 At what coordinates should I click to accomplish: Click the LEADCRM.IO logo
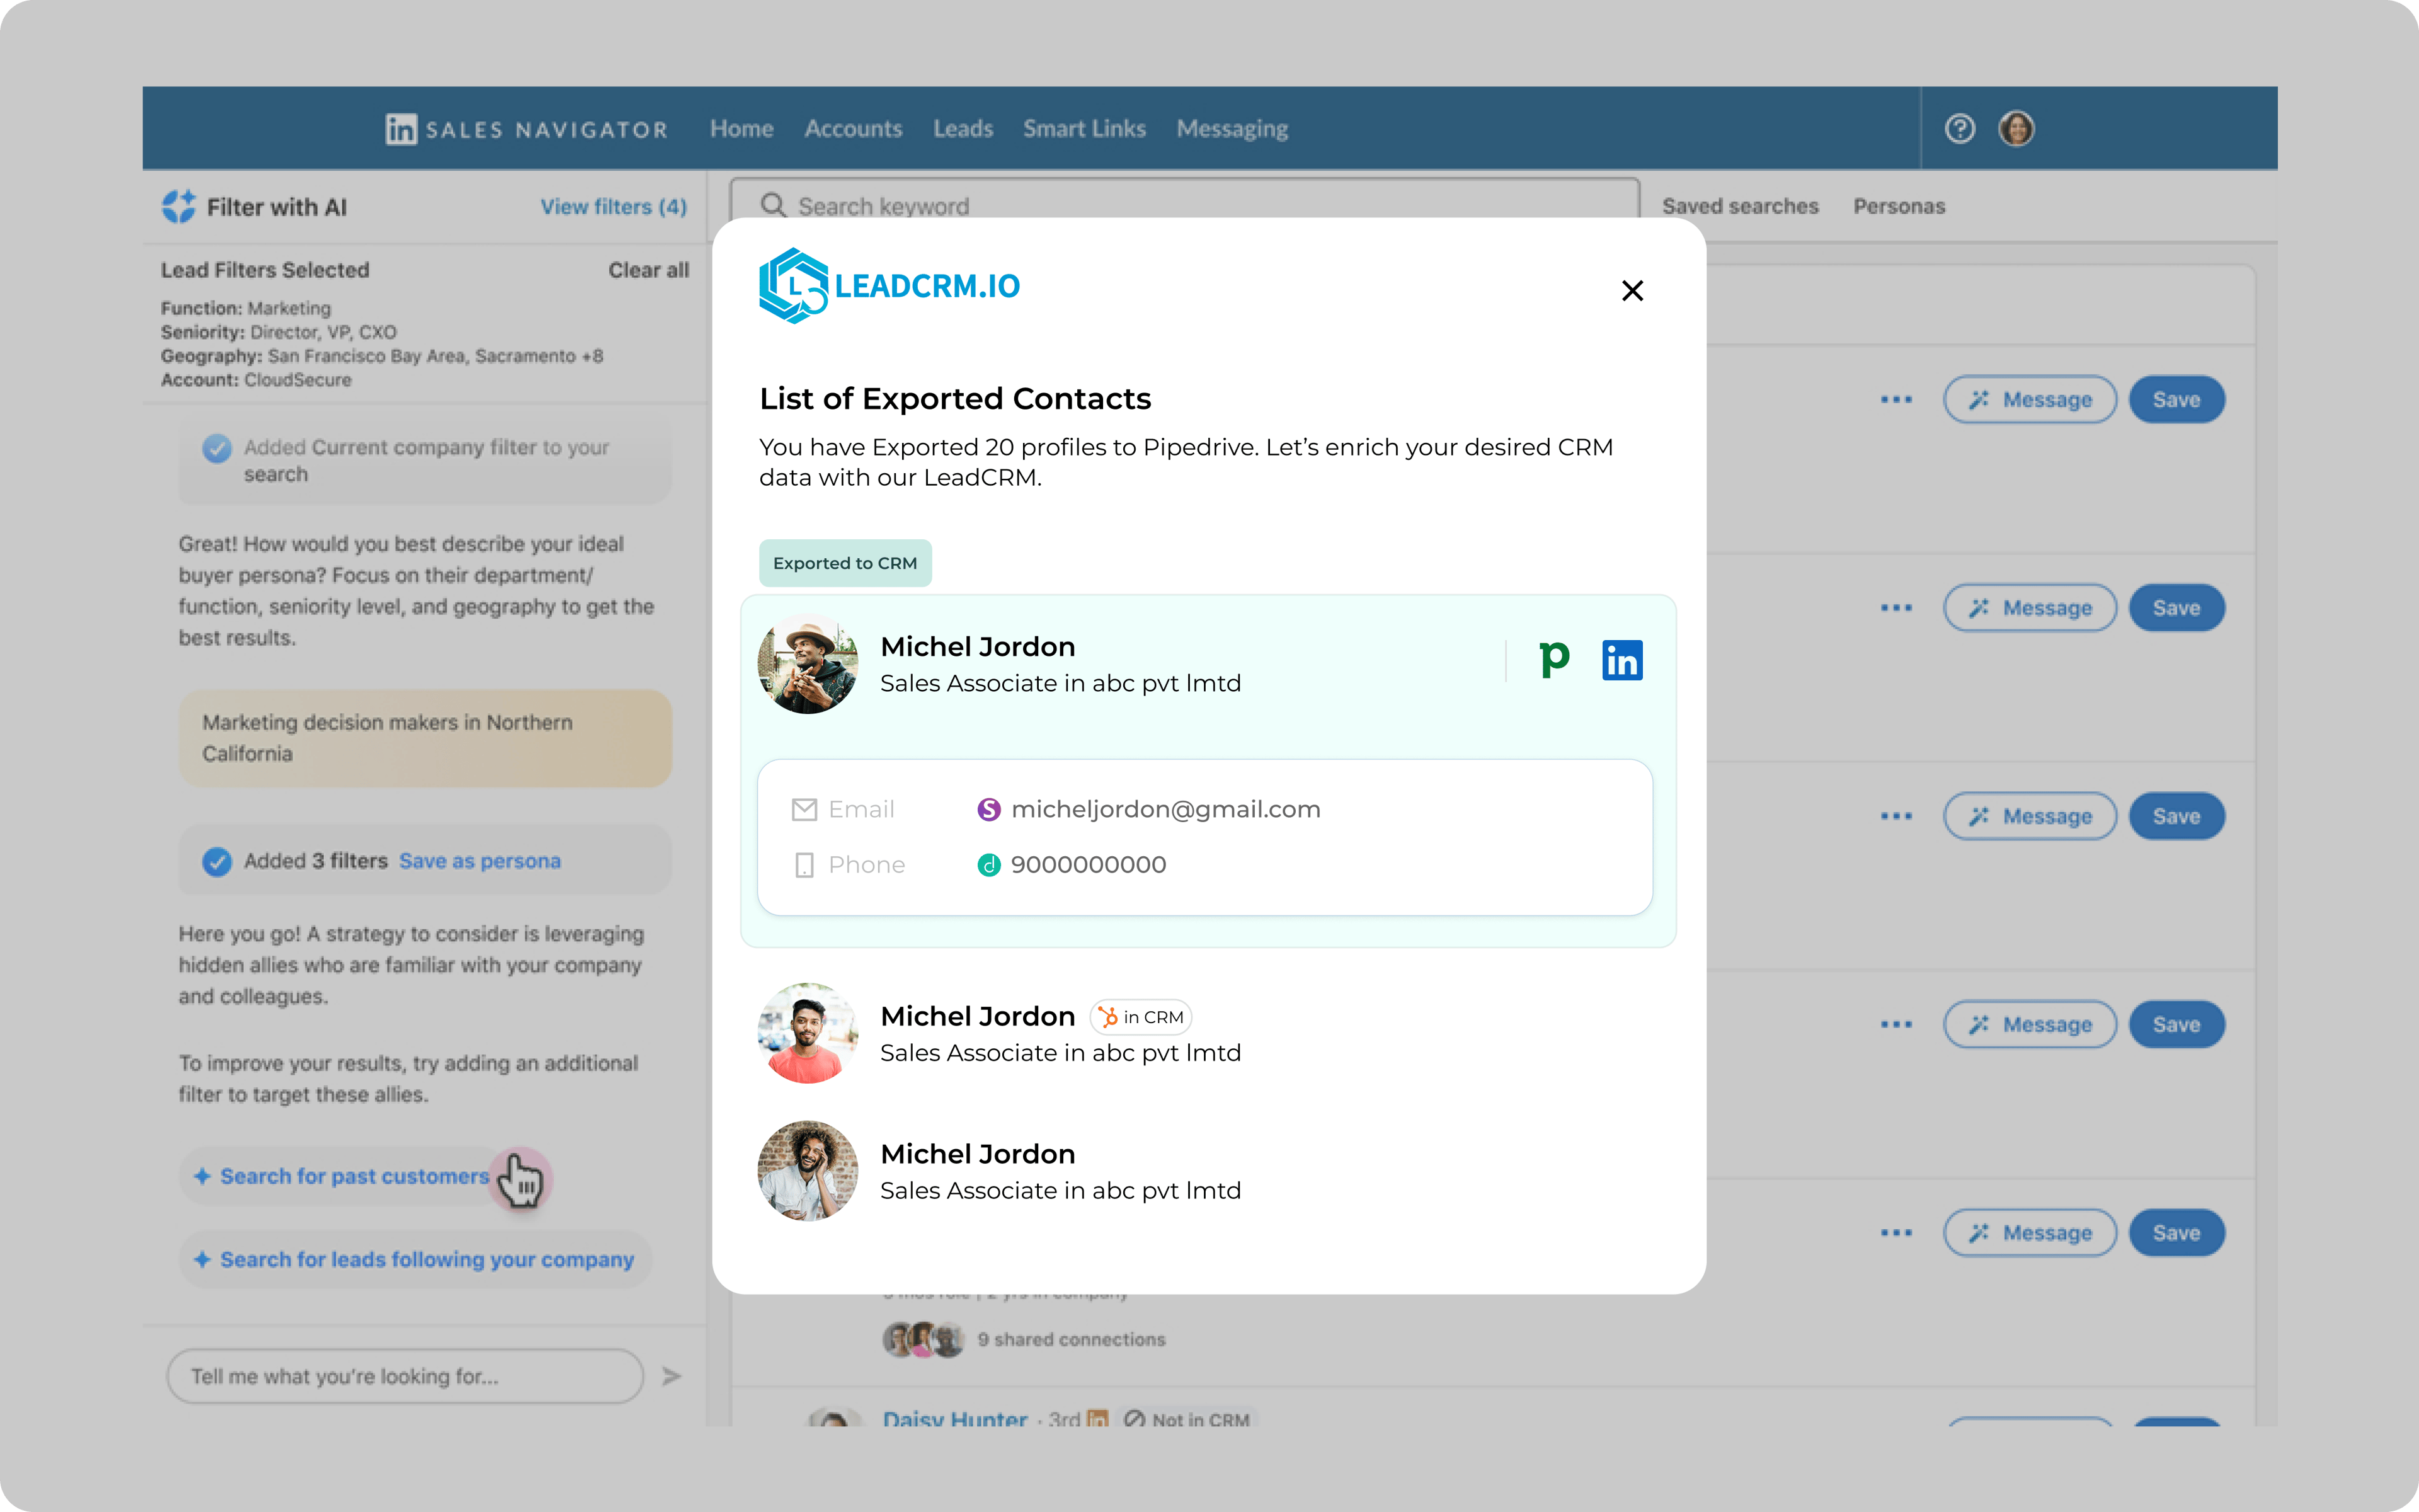click(x=889, y=286)
